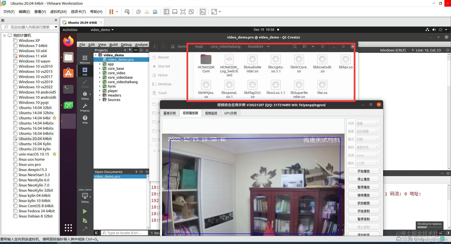Select HCNetSDK_Log_Switch.xml file
The height and width of the screenshot is (244, 451).
pyautogui.click(x=229, y=65)
